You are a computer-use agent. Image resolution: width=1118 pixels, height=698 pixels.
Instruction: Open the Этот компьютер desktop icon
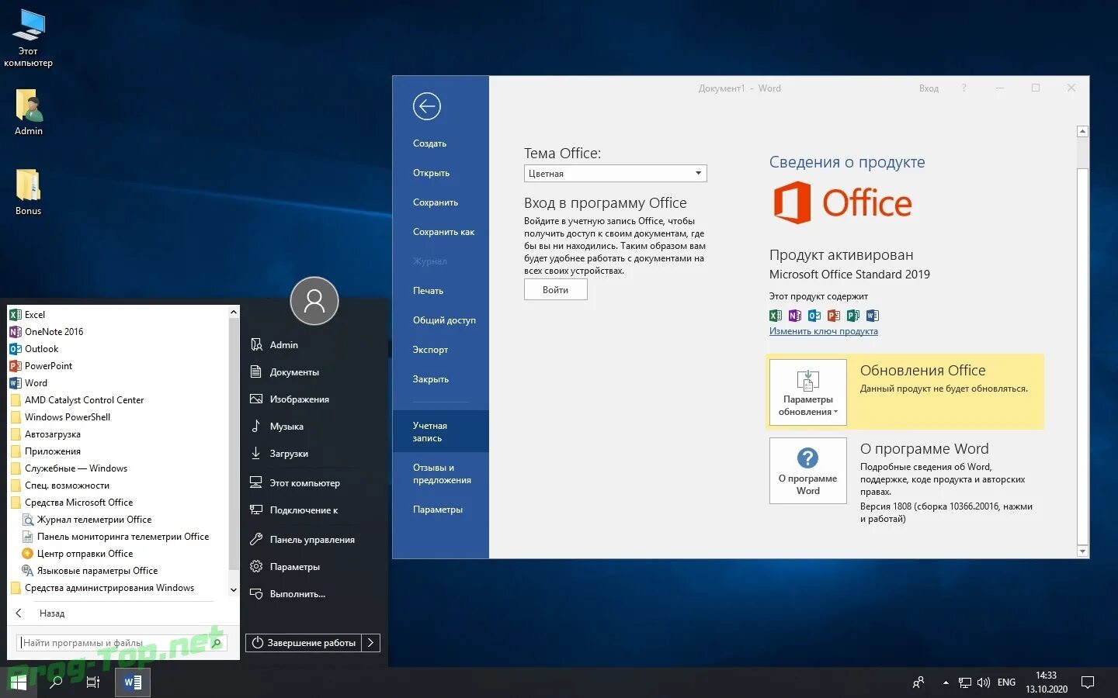pos(28,38)
